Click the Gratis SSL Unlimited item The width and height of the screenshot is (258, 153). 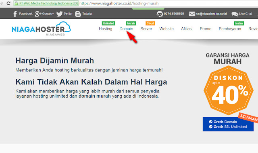pos(228,126)
